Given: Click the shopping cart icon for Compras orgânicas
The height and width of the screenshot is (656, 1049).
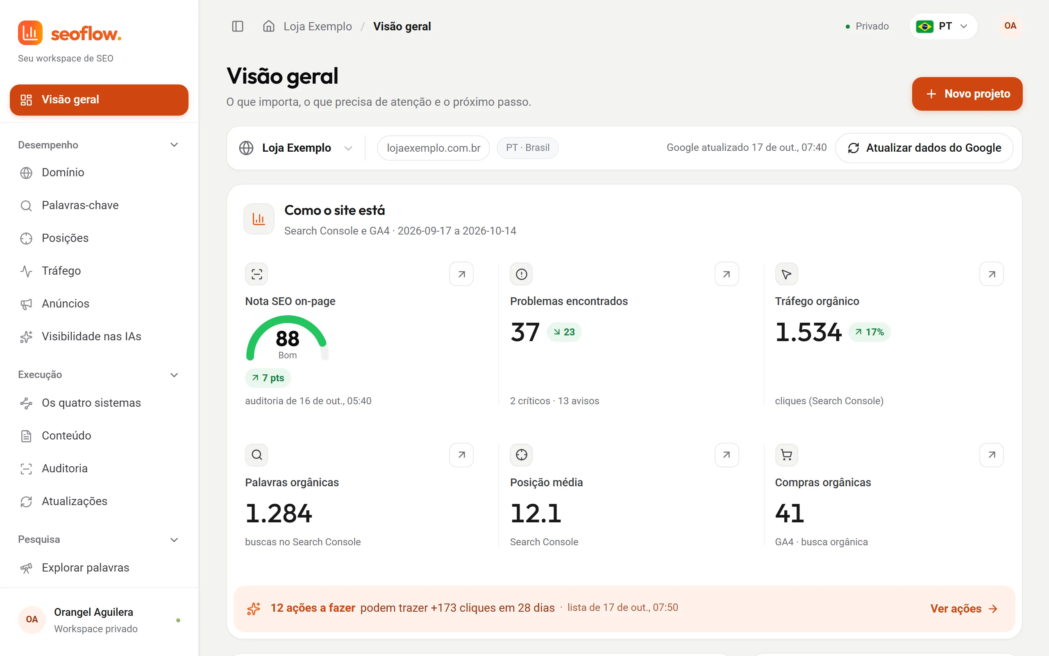Looking at the screenshot, I should (x=786, y=455).
